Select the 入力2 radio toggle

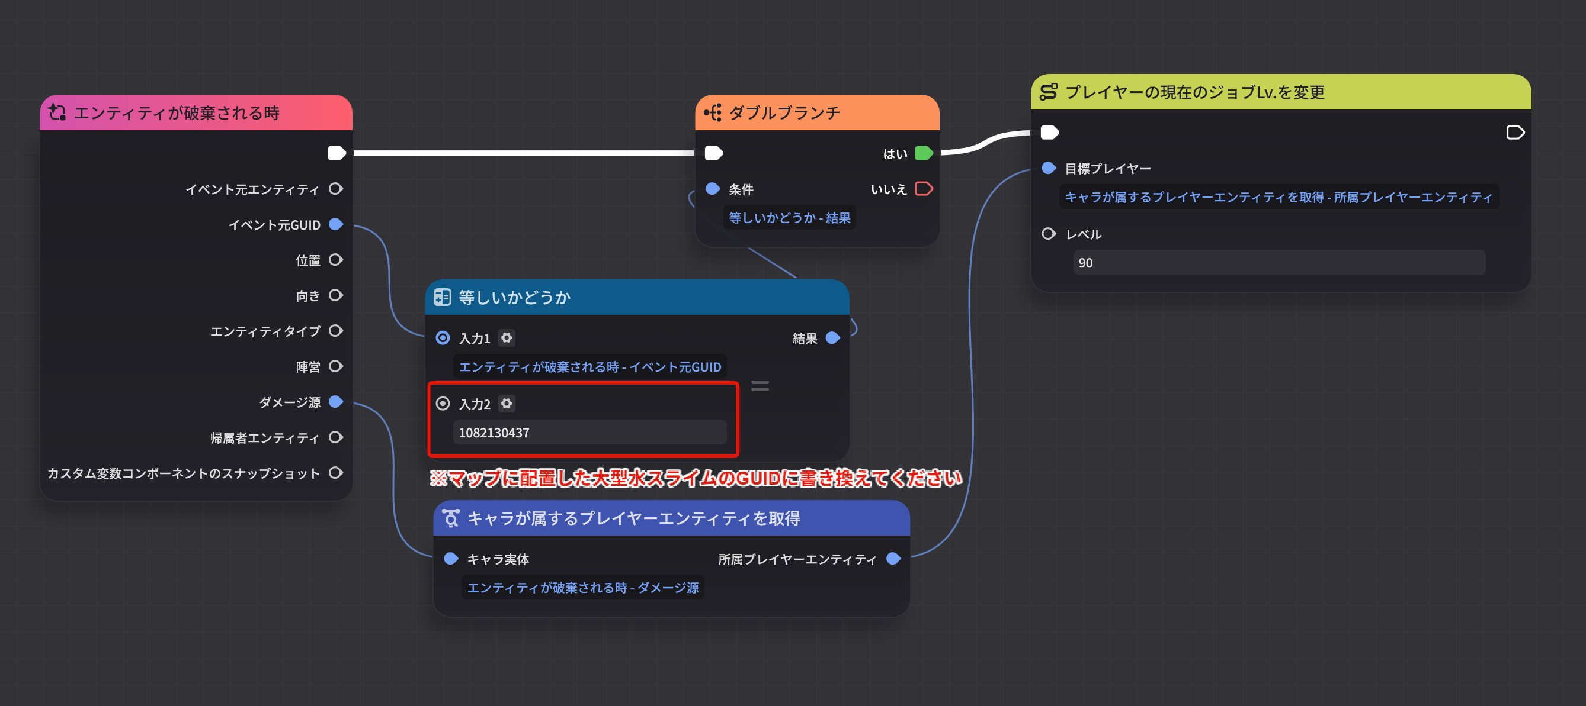coord(442,404)
